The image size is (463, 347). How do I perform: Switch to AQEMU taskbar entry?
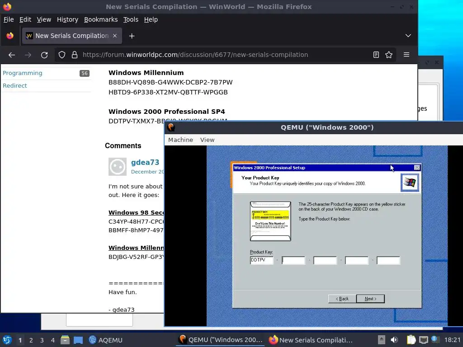coord(106,340)
